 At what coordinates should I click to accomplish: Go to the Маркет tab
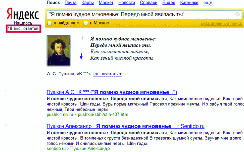tap(106, 3)
